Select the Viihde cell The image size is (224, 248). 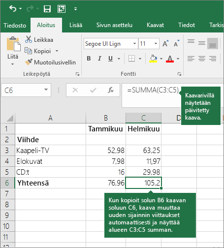[x=50, y=140]
